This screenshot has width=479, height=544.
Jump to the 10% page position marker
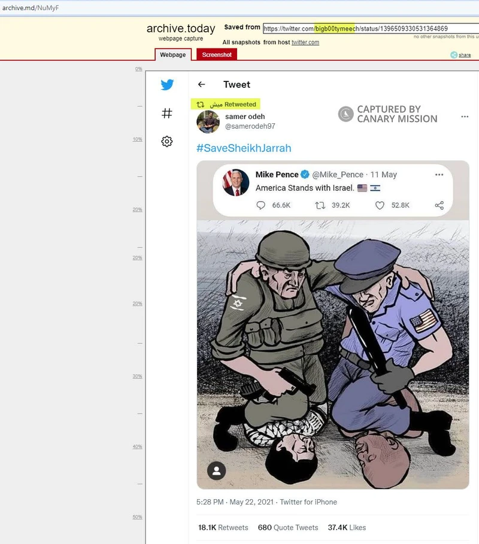point(138,139)
